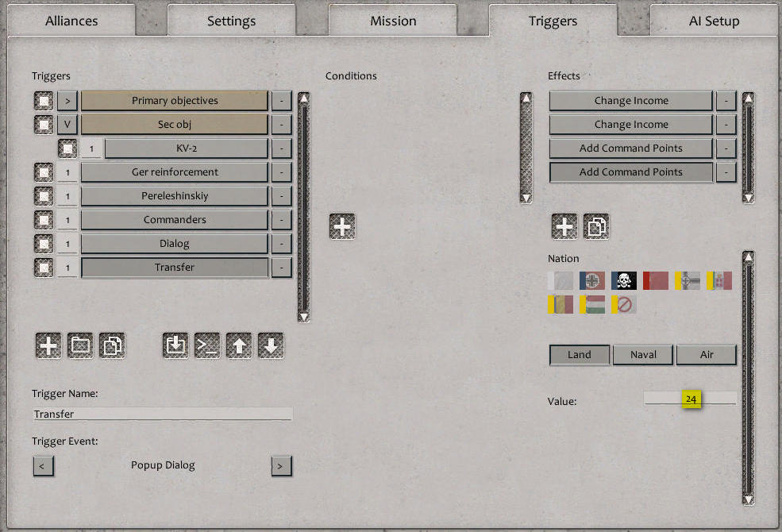Image resolution: width=782 pixels, height=532 pixels.
Task: Select the skull and crossbones flag
Action: [x=624, y=281]
